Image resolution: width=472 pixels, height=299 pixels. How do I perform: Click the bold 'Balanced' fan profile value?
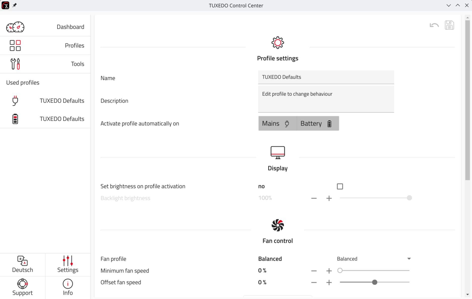270,259
